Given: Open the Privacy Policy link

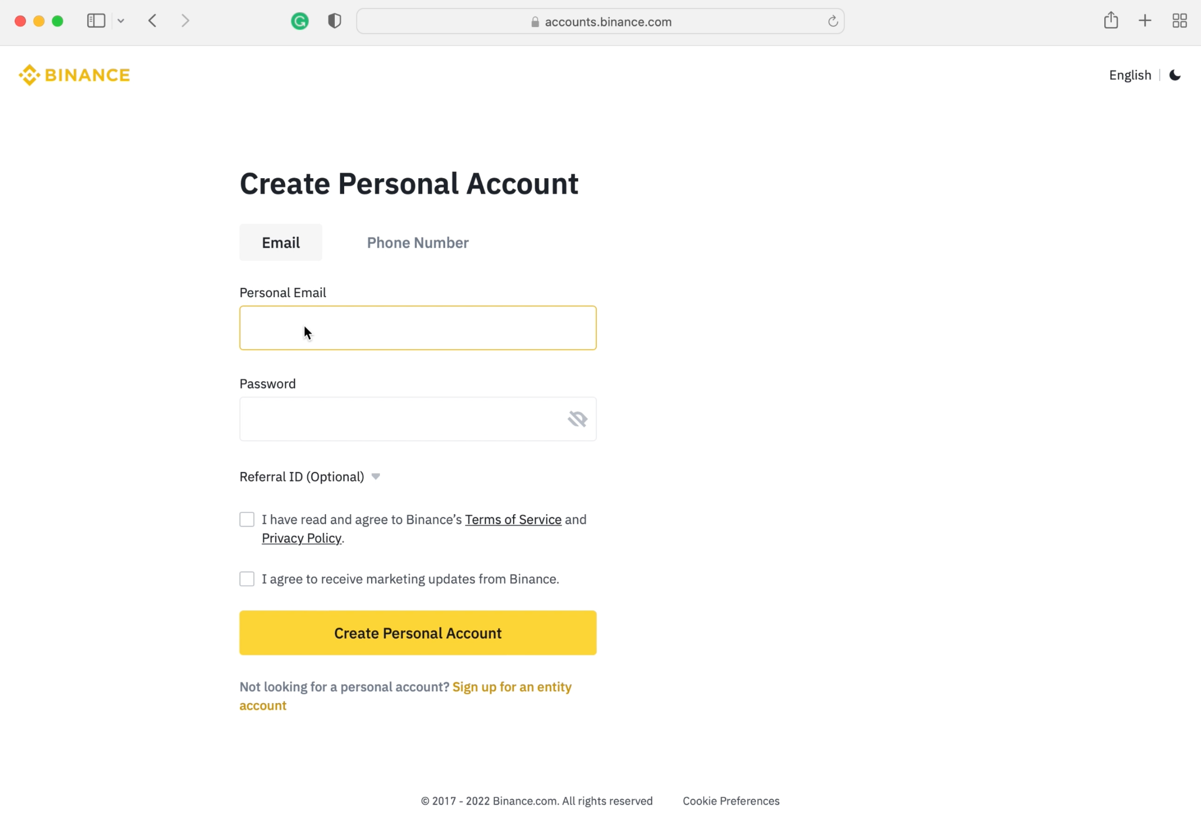Looking at the screenshot, I should click(x=301, y=538).
